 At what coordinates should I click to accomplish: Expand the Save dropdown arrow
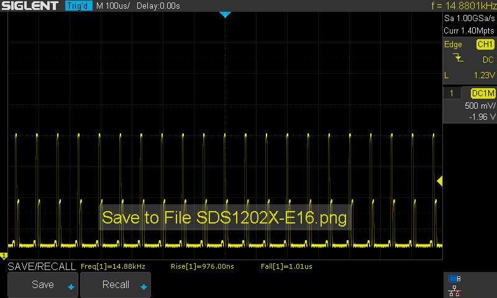click(71, 287)
